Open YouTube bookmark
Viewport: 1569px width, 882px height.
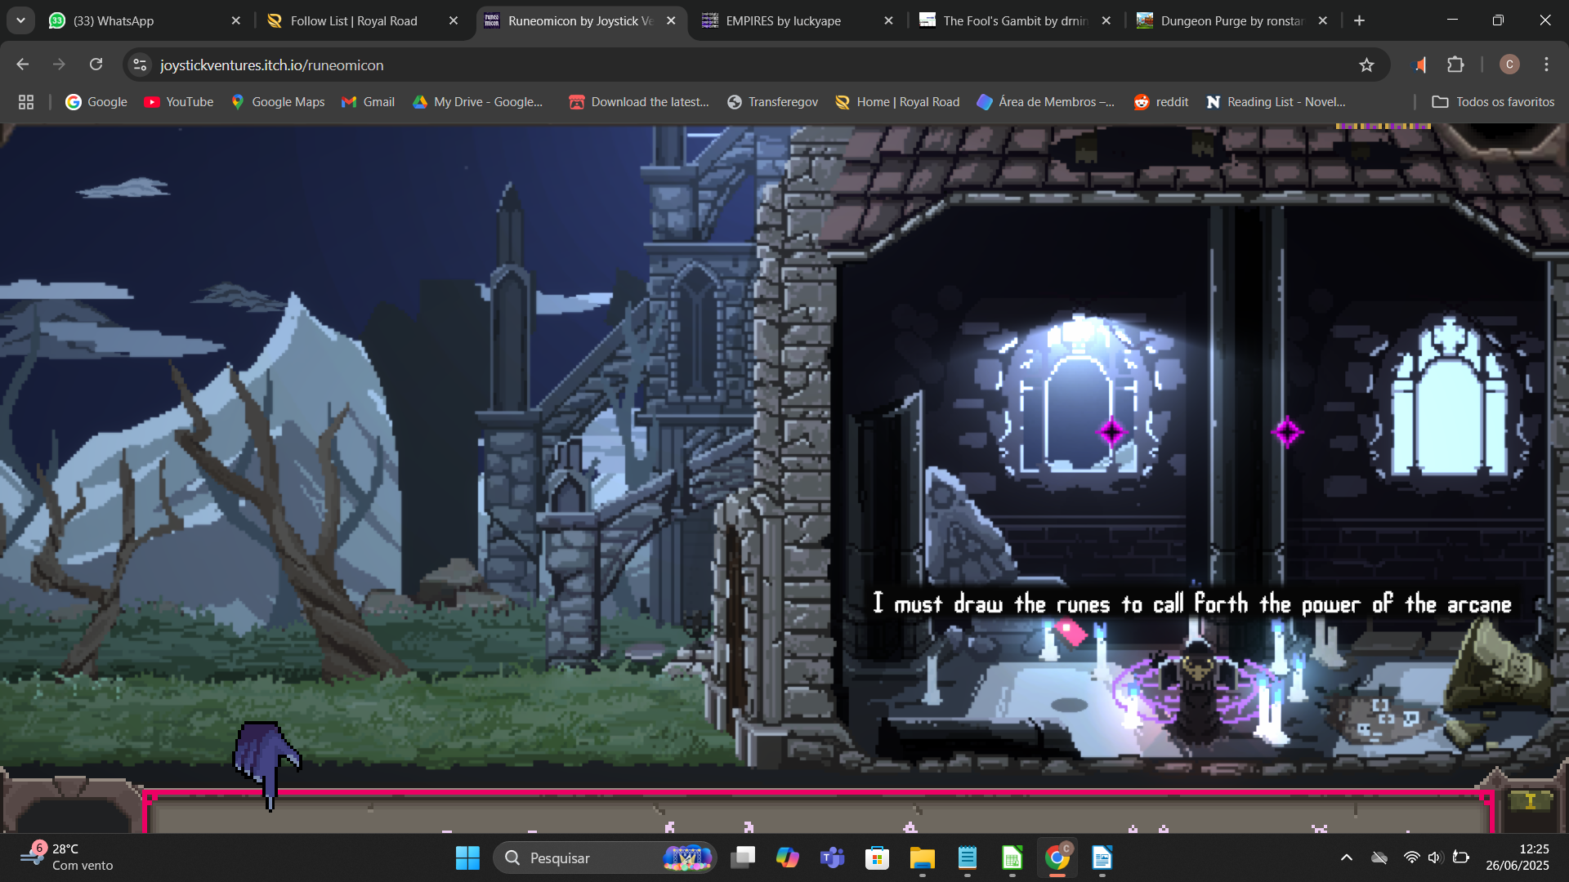point(178,102)
